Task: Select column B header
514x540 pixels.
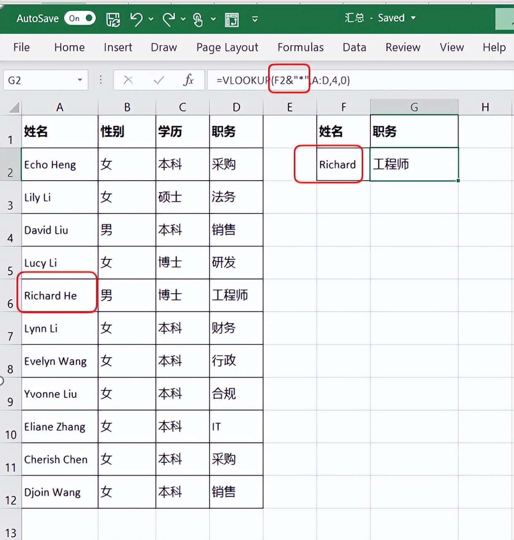Action: (127, 108)
